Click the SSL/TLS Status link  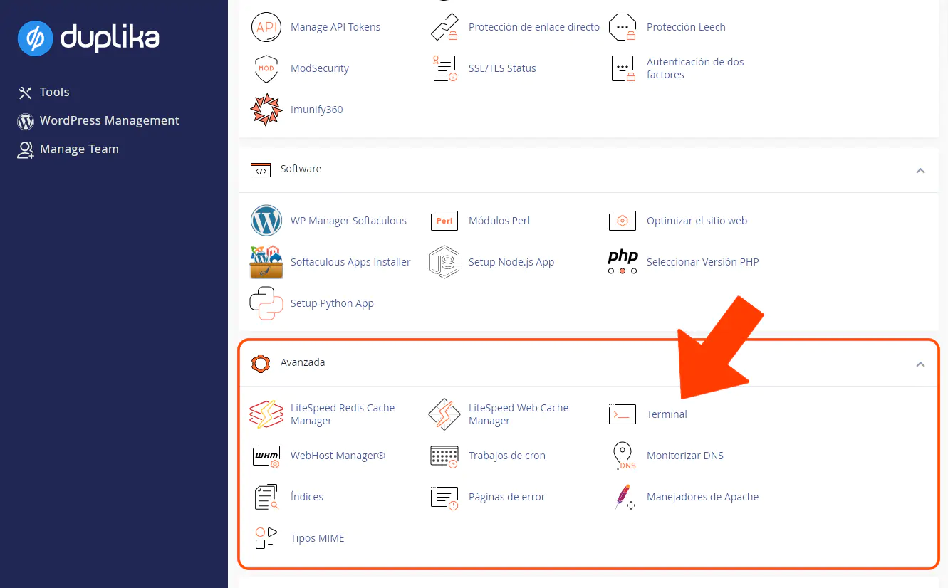point(501,68)
